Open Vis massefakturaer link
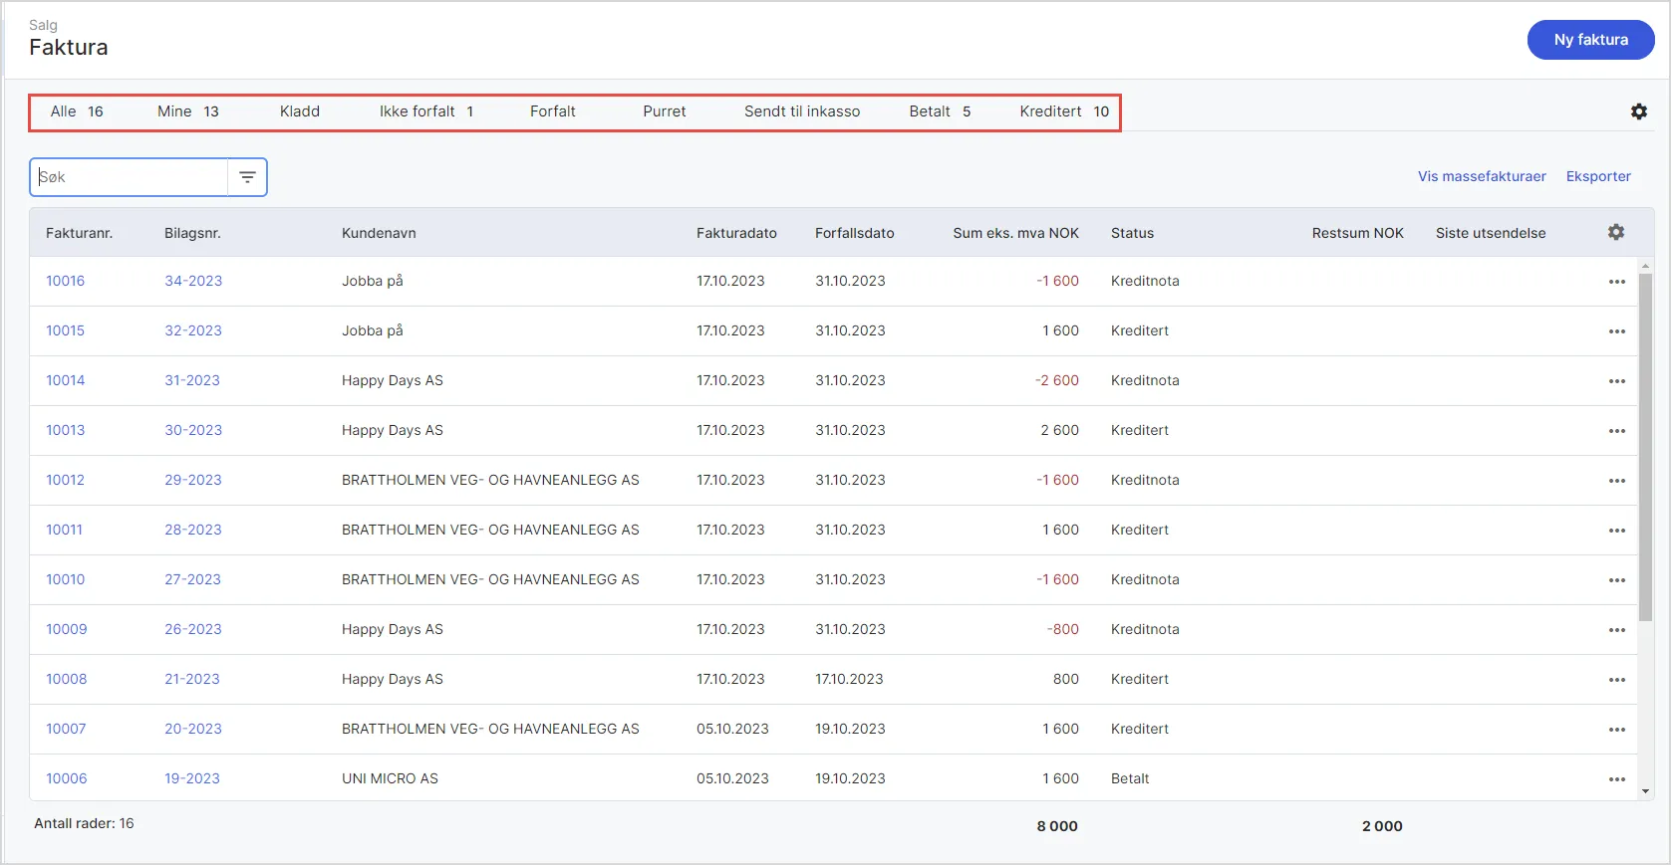Screen dimensions: 1671x865 (x=1481, y=176)
